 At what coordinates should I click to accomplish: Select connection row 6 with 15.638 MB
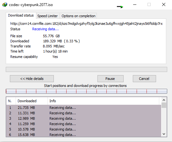click(x=84, y=135)
